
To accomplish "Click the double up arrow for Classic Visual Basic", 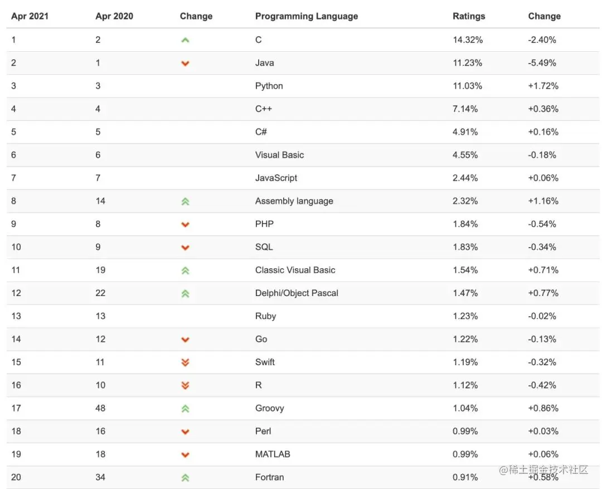I will tap(185, 270).
